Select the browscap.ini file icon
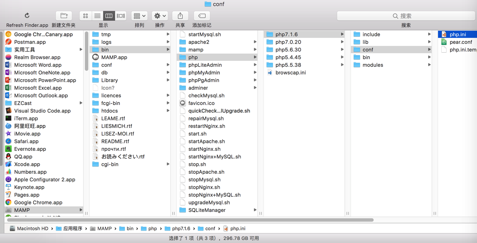 pyautogui.click(x=270, y=72)
